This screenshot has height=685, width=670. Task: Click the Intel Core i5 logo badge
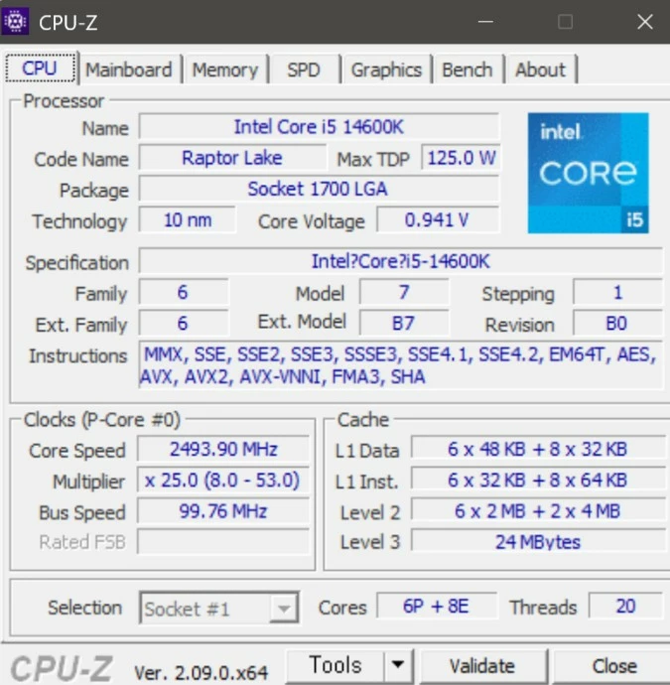click(x=588, y=173)
